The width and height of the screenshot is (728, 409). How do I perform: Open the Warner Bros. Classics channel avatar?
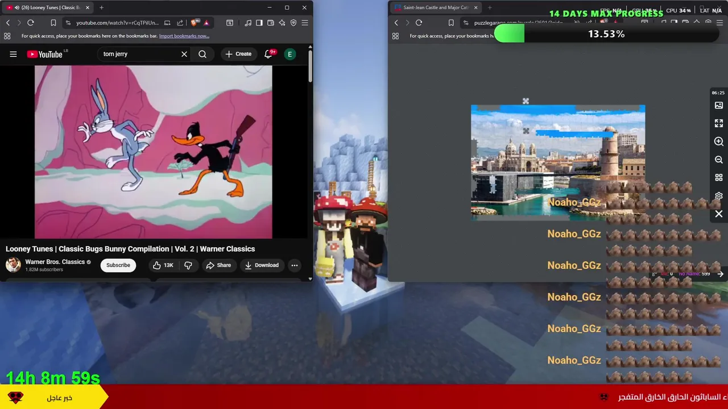click(x=13, y=265)
